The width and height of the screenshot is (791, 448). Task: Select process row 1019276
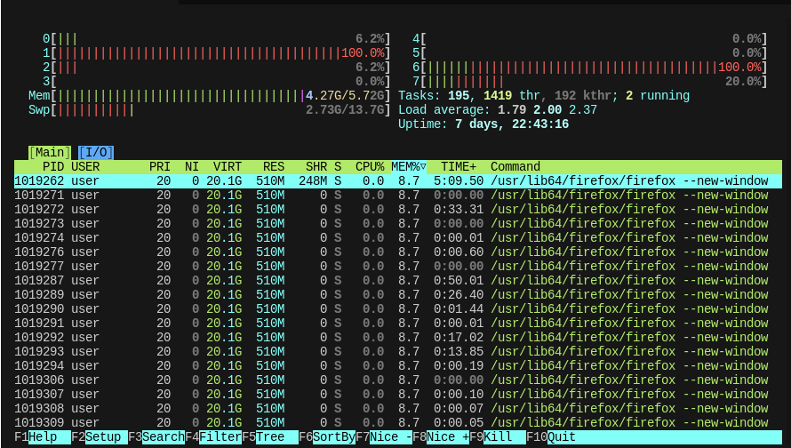tap(398, 252)
